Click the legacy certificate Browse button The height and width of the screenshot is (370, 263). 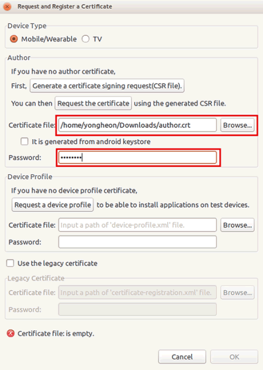[237, 292]
